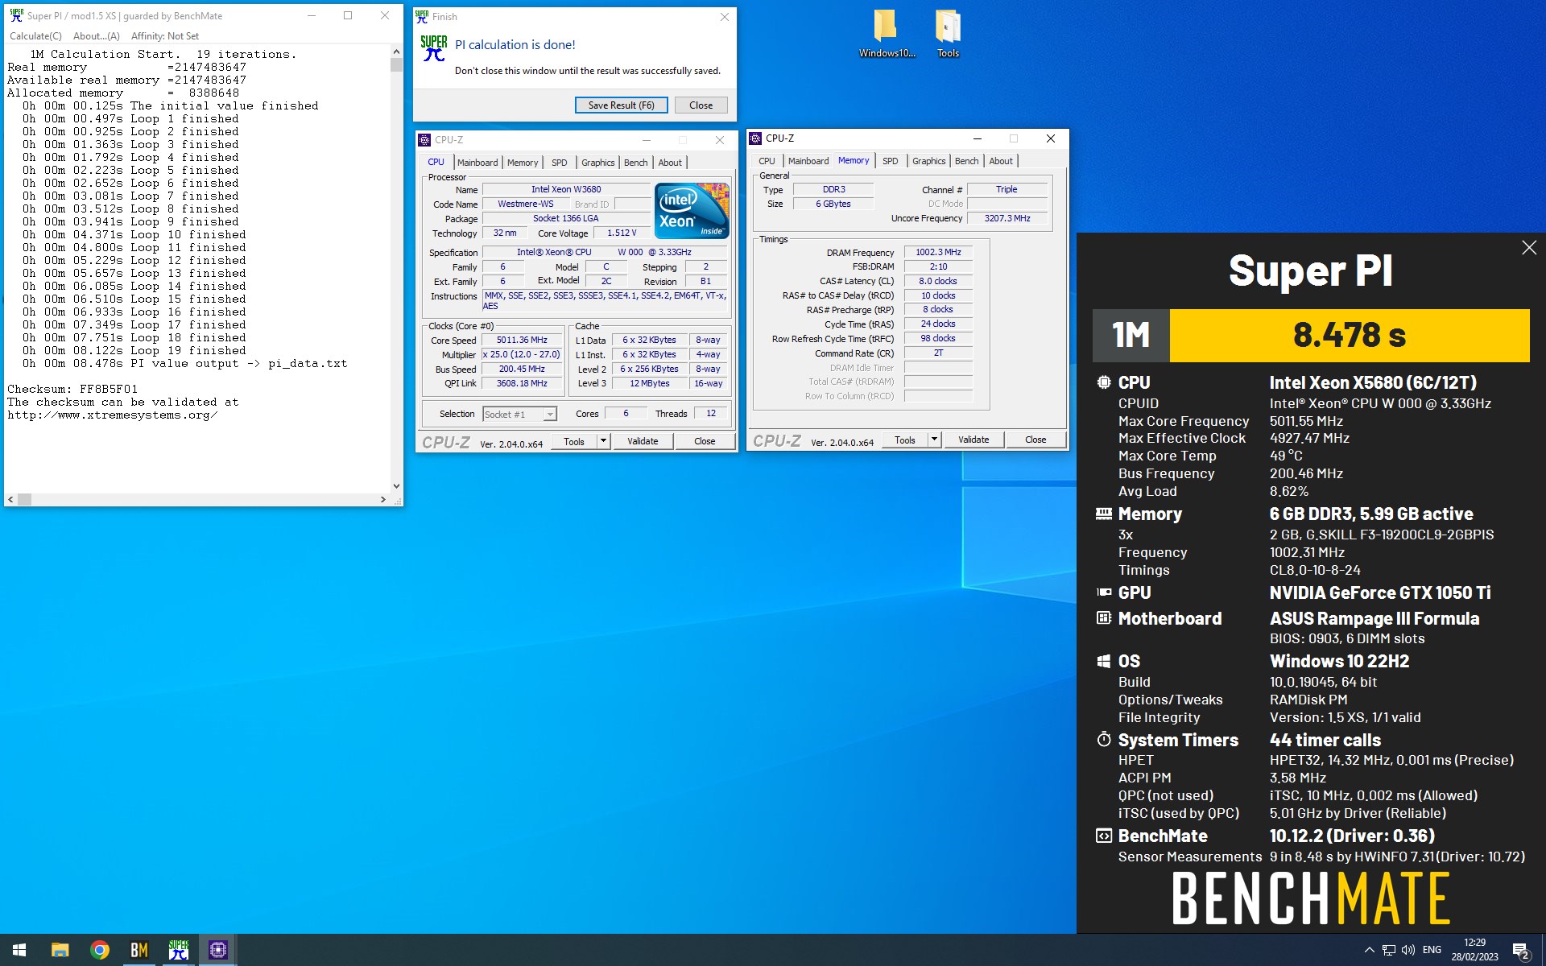Open Graphics tab in right CPU-Z window
Viewport: 1546px width, 966px height.
pyautogui.click(x=928, y=161)
